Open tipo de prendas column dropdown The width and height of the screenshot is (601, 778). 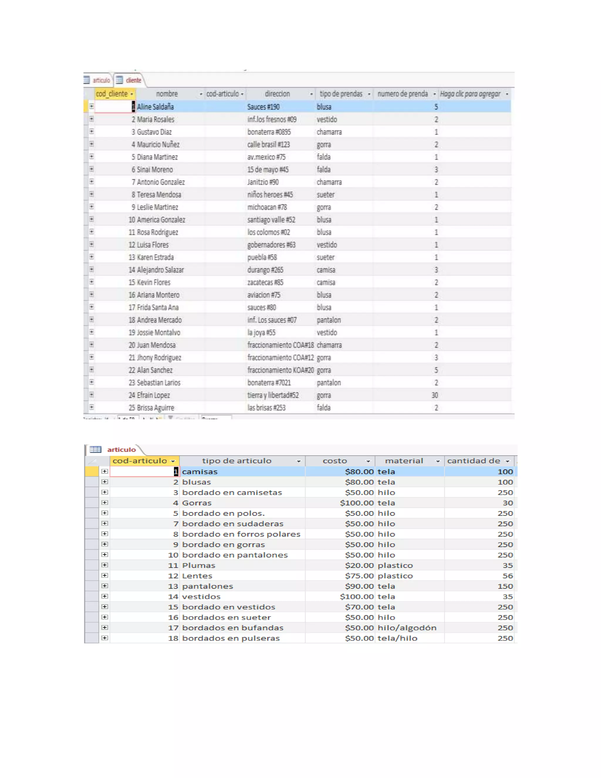pos(369,94)
